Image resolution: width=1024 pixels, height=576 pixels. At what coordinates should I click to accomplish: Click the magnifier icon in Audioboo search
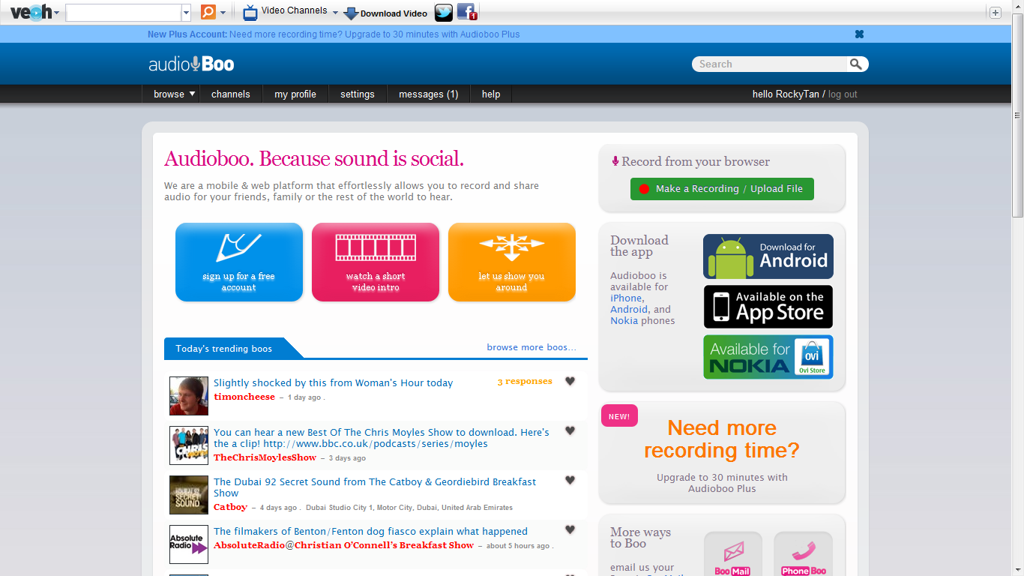(856, 64)
